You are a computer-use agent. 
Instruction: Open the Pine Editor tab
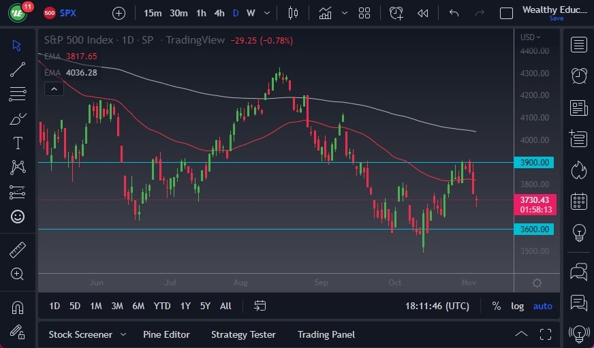pyautogui.click(x=166, y=334)
